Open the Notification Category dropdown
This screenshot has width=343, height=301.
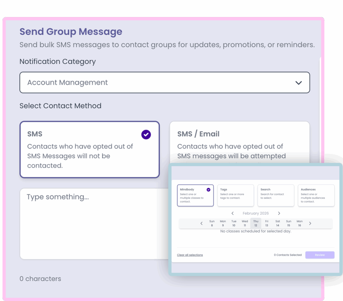pos(164,83)
